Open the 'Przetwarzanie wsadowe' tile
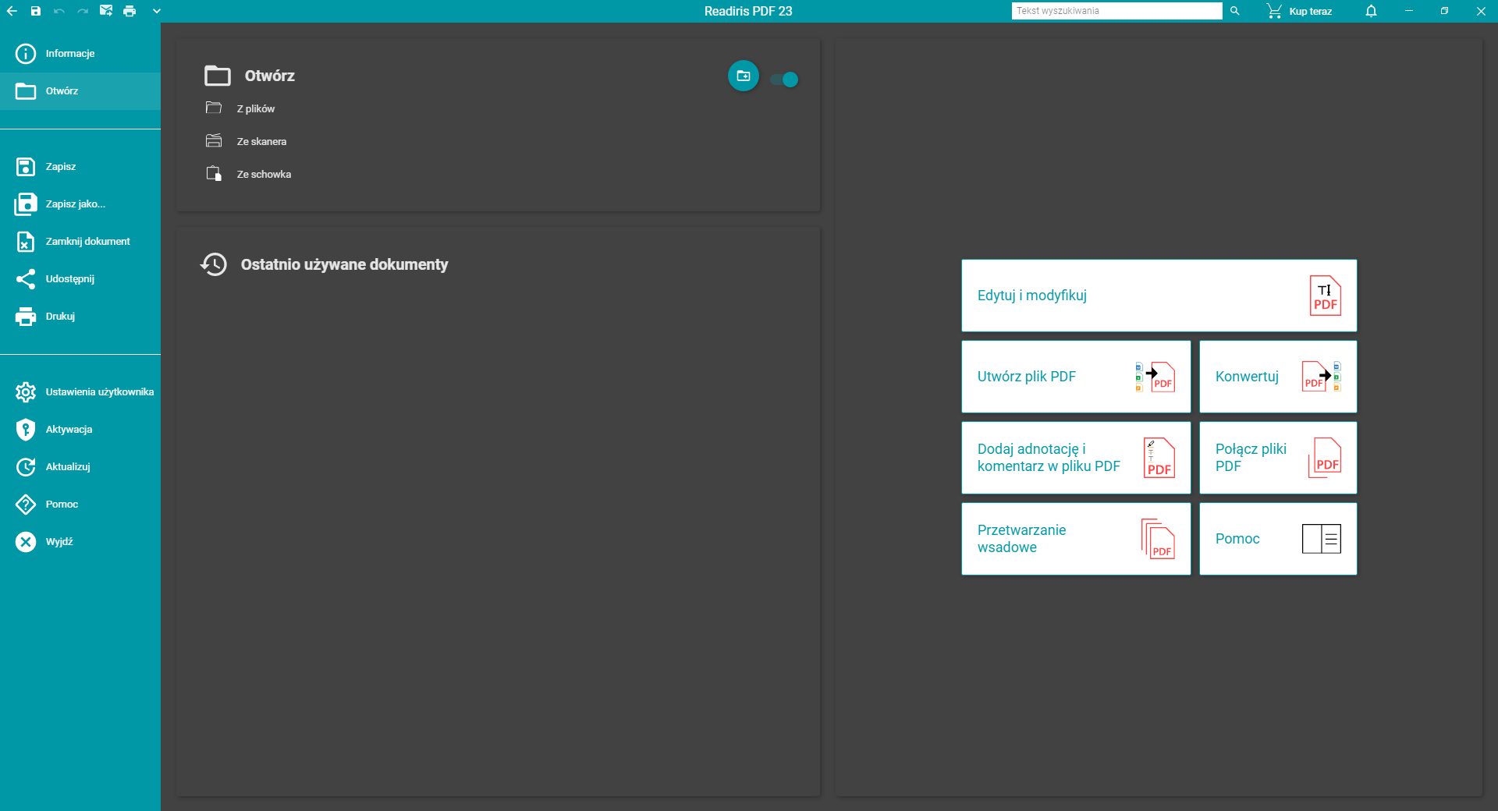 tap(1076, 539)
